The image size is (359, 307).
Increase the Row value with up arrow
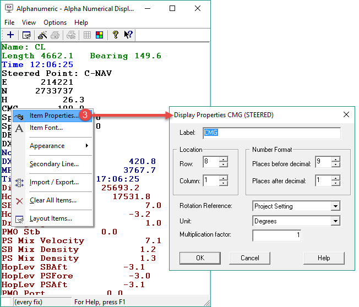(x=223, y=160)
